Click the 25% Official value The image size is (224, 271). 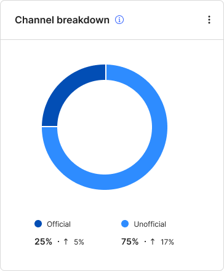43,242
